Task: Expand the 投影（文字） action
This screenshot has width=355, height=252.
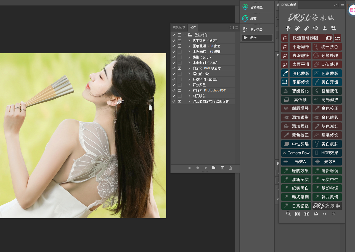Action: 189,57
